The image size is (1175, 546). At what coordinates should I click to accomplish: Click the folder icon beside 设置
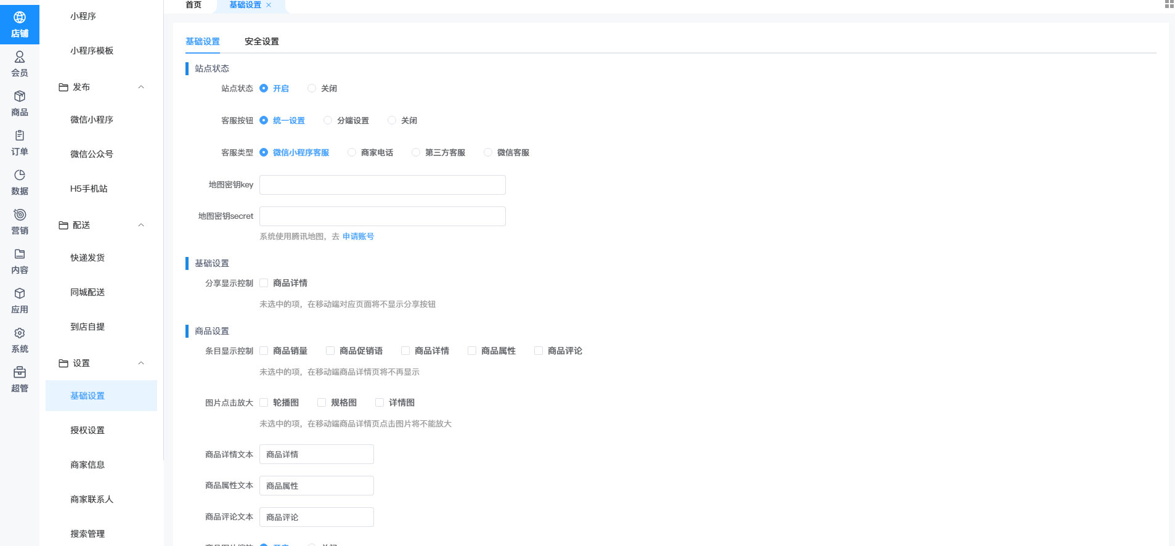point(63,364)
